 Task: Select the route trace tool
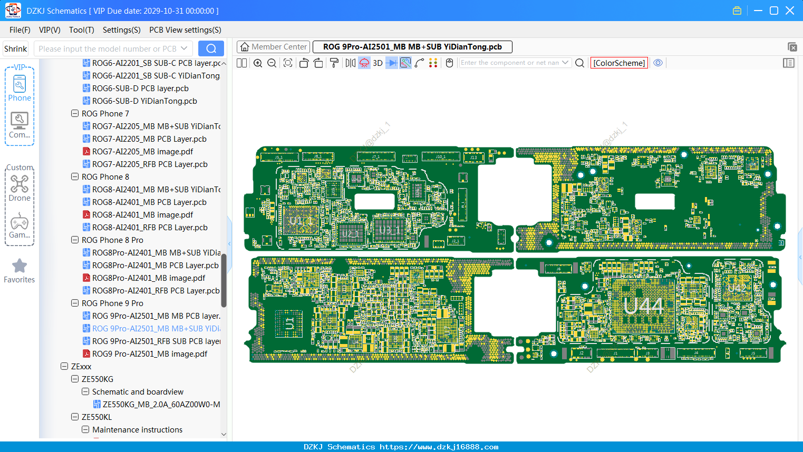point(420,63)
